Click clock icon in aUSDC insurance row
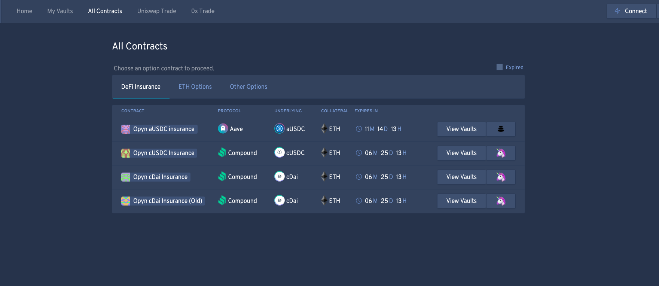 359,129
